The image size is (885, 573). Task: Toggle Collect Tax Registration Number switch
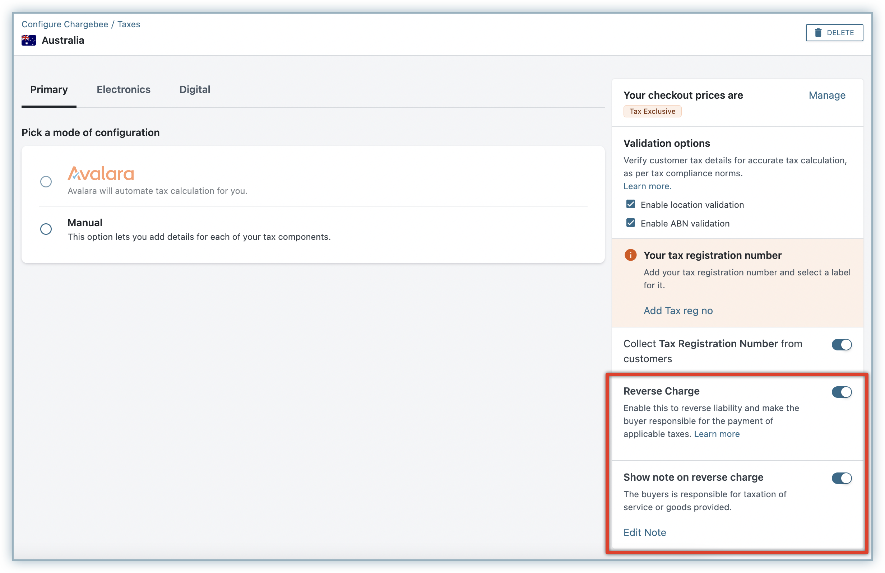click(842, 344)
